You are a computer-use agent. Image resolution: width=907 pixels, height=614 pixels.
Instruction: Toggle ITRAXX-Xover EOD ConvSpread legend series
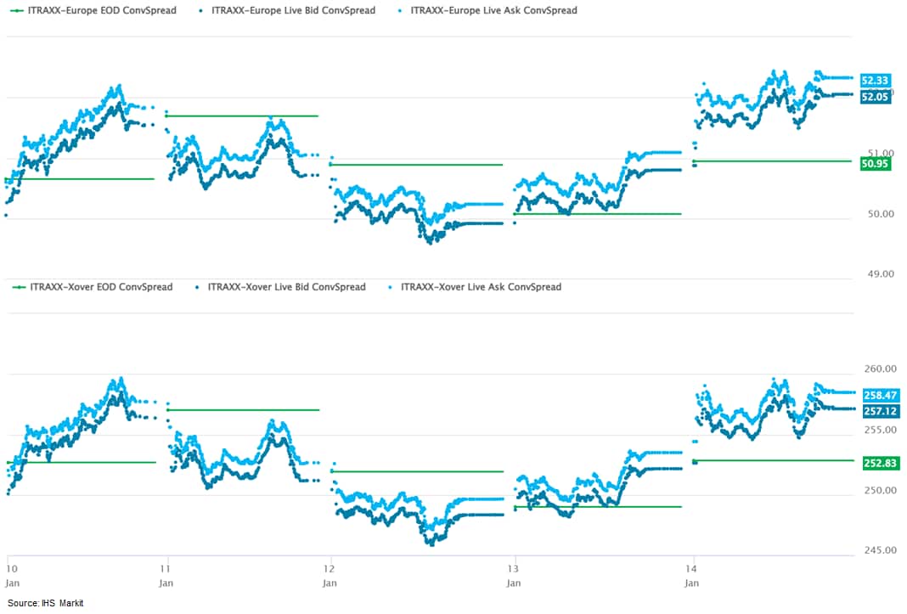pos(101,287)
